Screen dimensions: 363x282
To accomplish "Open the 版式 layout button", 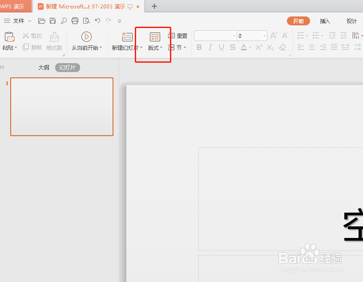I will (x=155, y=42).
